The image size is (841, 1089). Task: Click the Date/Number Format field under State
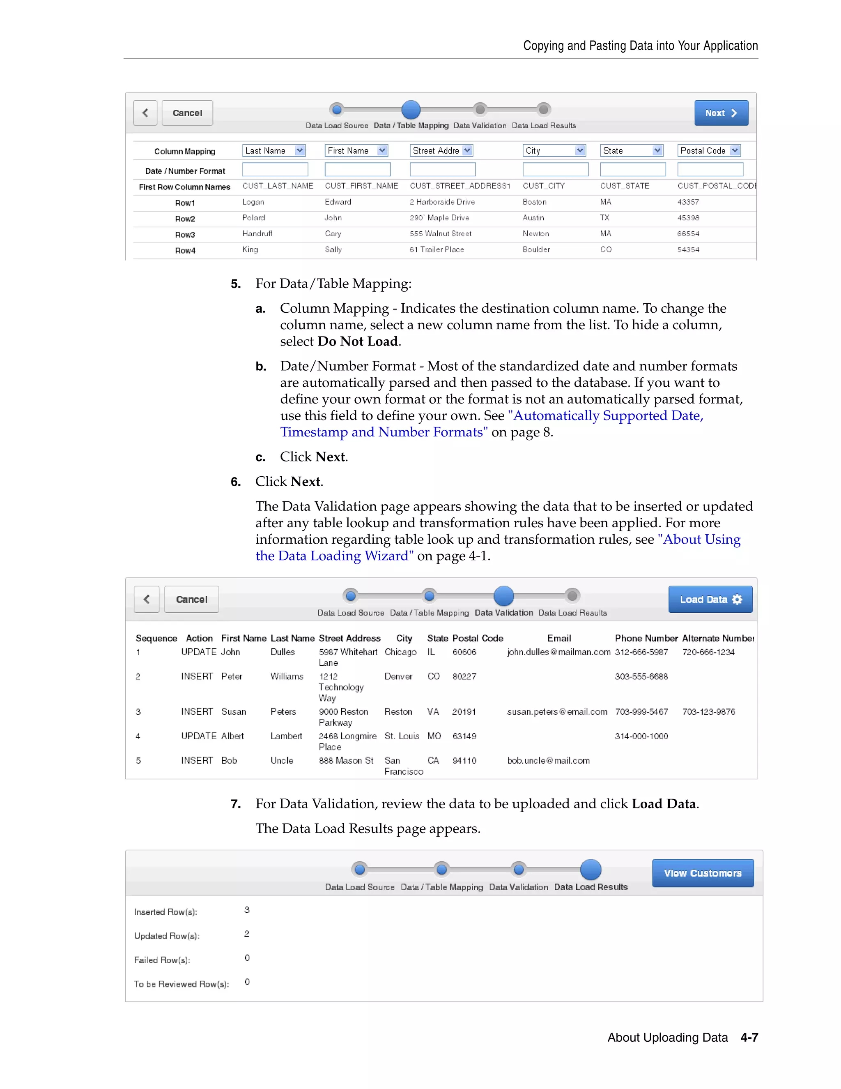pyautogui.click(x=633, y=170)
